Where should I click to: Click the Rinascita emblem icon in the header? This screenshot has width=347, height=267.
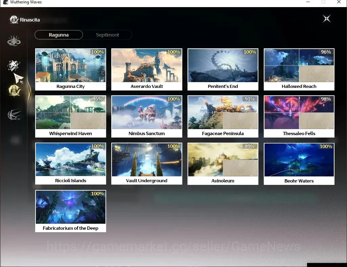[14, 20]
